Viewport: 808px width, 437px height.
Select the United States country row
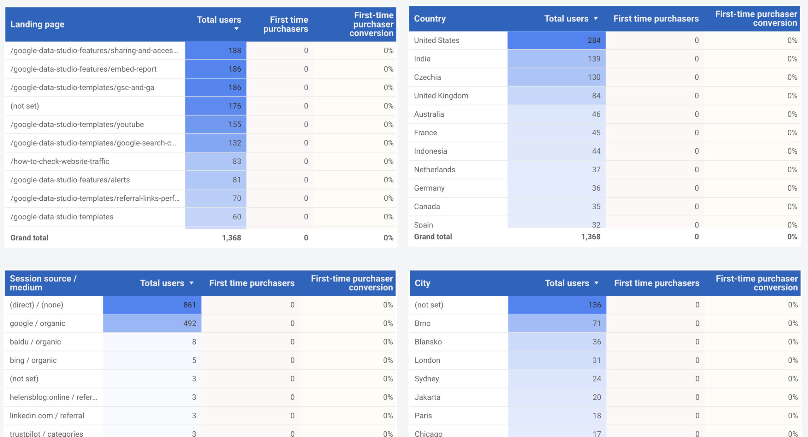coord(437,40)
